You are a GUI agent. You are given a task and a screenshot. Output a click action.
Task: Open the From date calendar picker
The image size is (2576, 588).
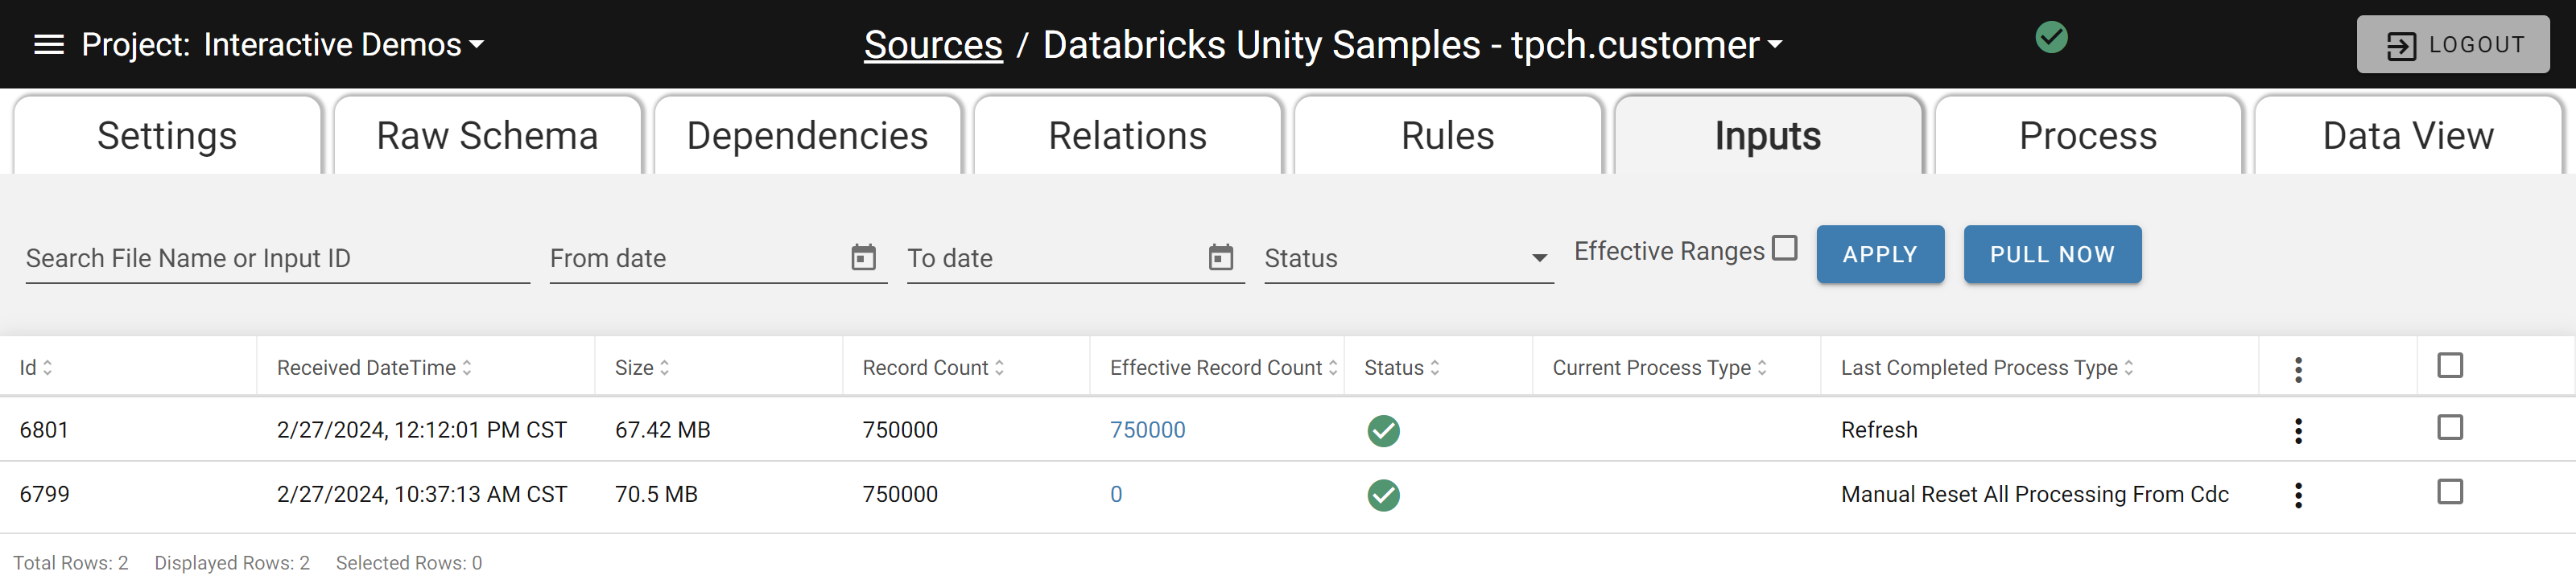point(863,258)
